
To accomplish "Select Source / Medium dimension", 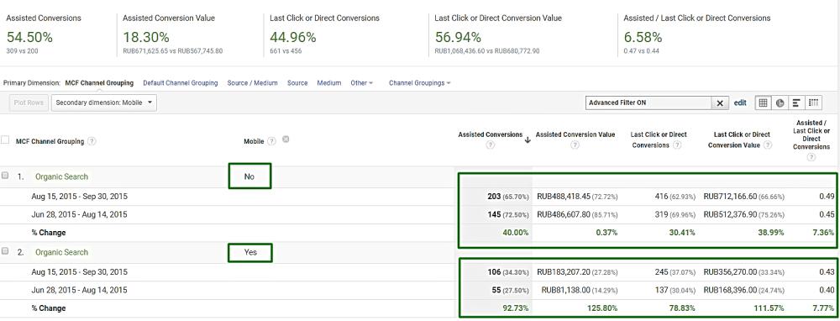I will 252,83.
